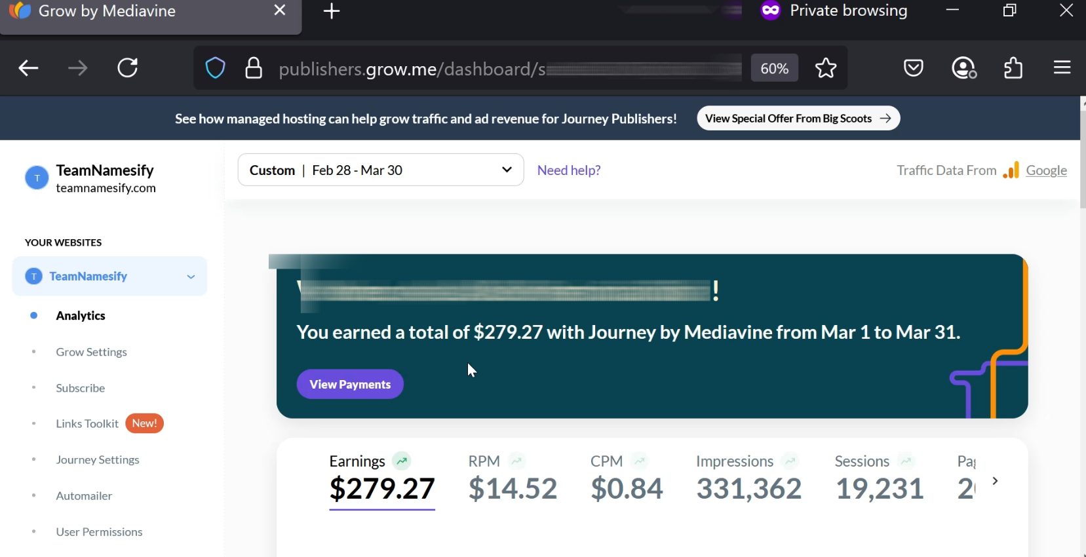Select the Earnings $279.27 metric
This screenshot has width=1086, height=557.
coord(382,481)
